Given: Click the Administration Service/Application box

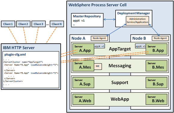Looking at the screenshot, I should 137,21.
